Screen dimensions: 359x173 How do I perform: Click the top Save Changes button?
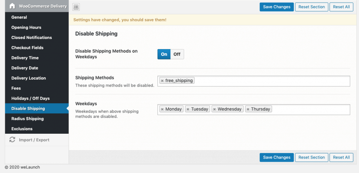pos(277,7)
